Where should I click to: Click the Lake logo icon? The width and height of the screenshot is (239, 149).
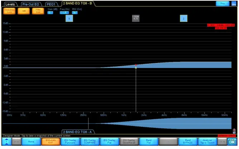coord(234,4)
